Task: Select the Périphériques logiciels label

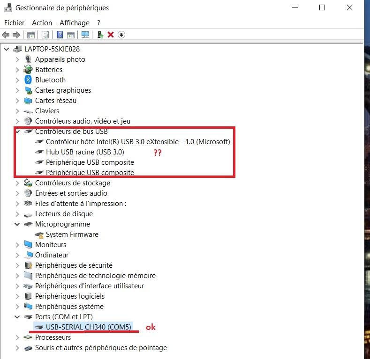Action: [x=70, y=296]
